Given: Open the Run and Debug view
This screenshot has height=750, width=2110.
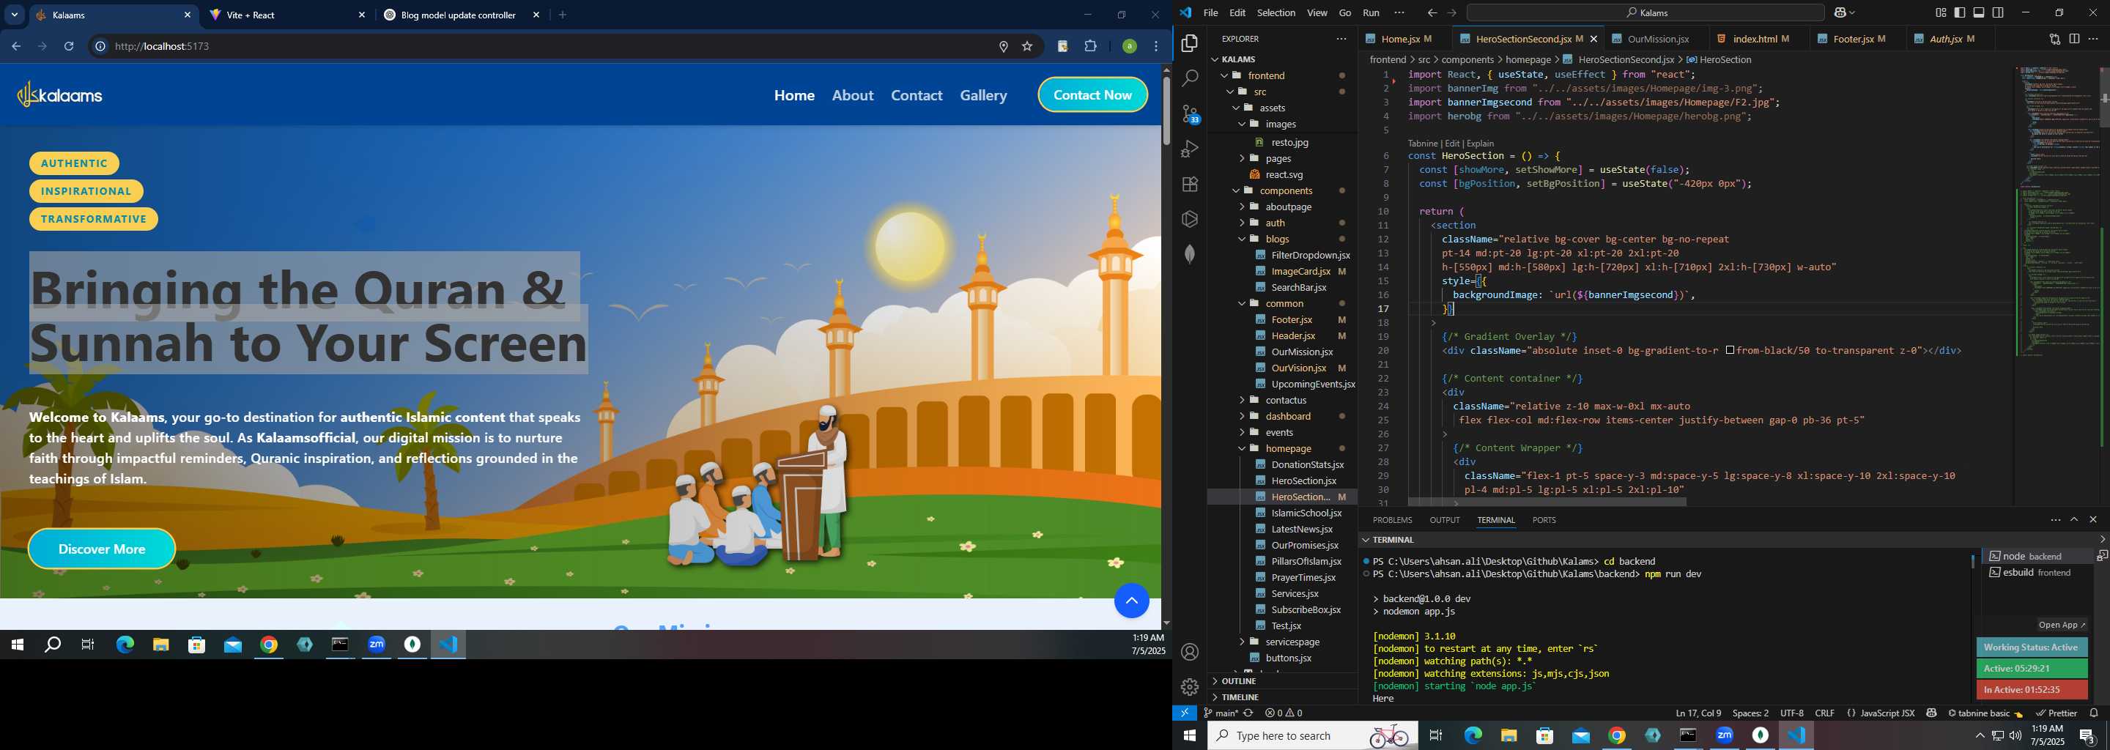Looking at the screenshot, I should point(1190,149).
